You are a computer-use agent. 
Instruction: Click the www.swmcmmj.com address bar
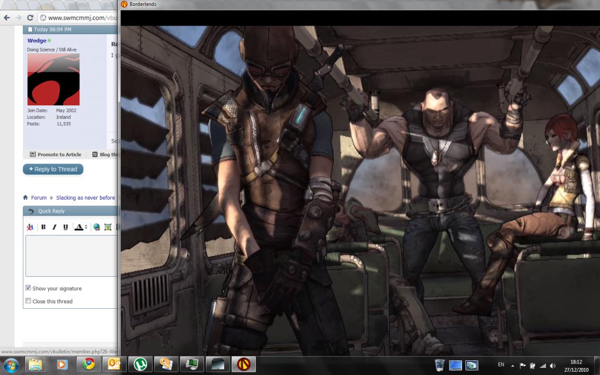(x=78, y=17)
